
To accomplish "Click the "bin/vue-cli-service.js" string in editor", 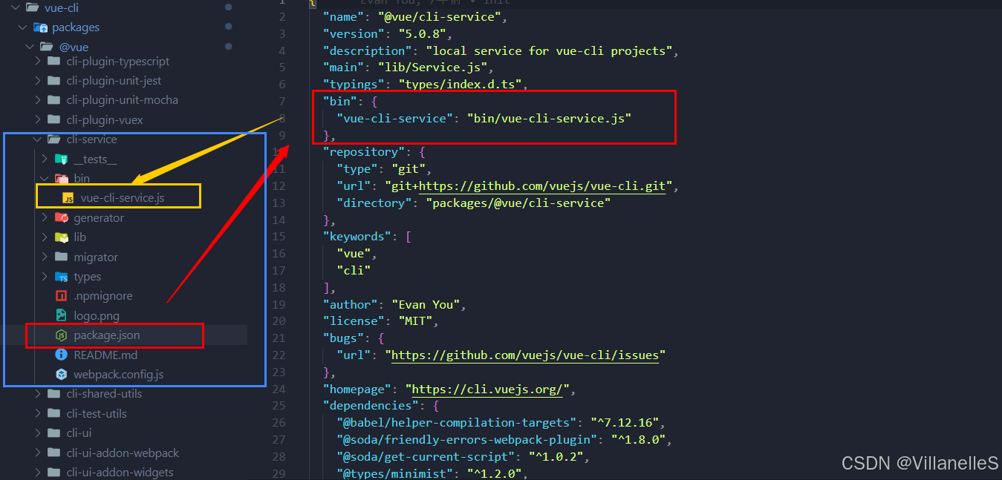I will [x=548, y=118].
